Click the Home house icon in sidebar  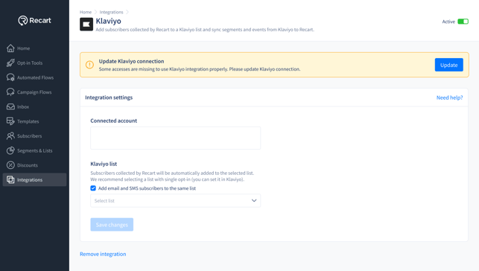click(10, 48)
